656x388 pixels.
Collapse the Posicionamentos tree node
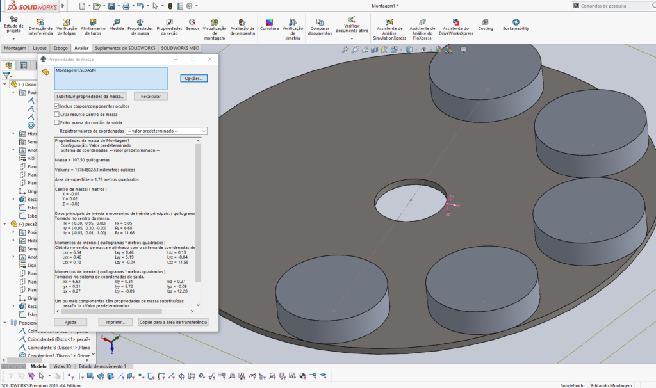click(5, 322)
